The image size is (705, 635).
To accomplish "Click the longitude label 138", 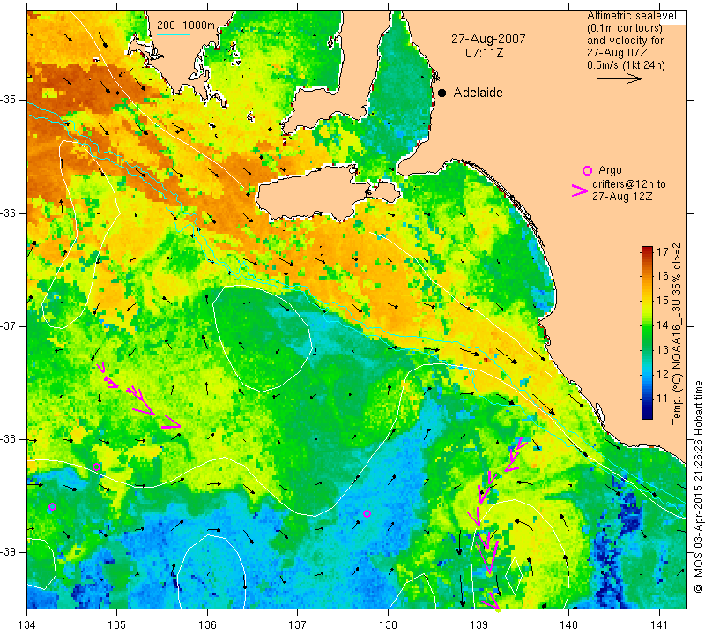I will (388, 625).
